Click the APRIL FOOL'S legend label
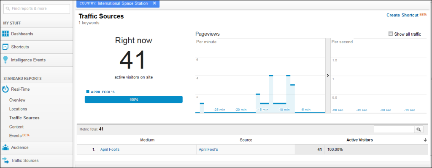 (103, 92)
